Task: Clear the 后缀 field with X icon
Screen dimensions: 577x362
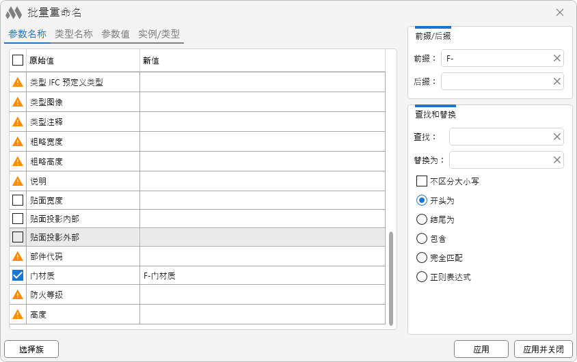Action: (557, 82)
